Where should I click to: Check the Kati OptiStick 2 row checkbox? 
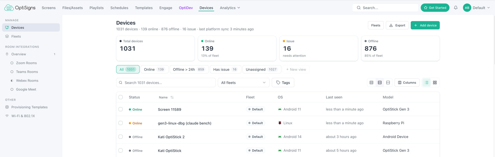coord(121,137)
